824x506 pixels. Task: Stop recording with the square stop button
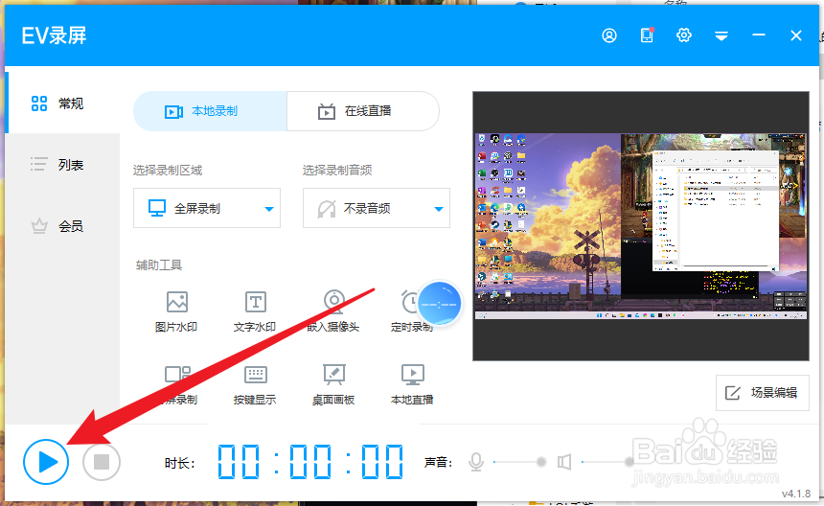(x=102, y=462)
